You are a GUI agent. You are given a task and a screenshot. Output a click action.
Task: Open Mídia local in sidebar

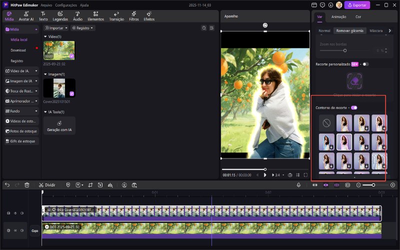click(x=19, y=40)
